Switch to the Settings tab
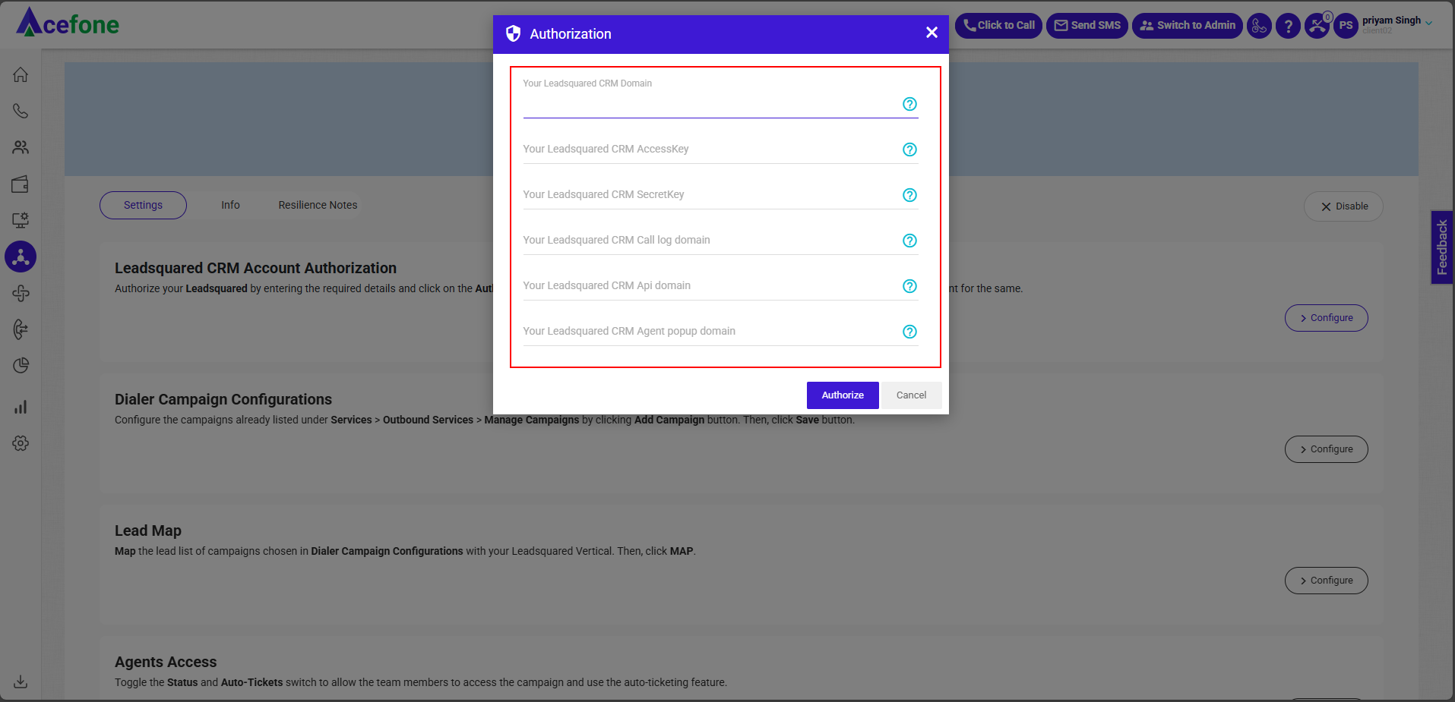Image resolution: width=1455 pixels, height=702 pixels. [x=143, y=205]
